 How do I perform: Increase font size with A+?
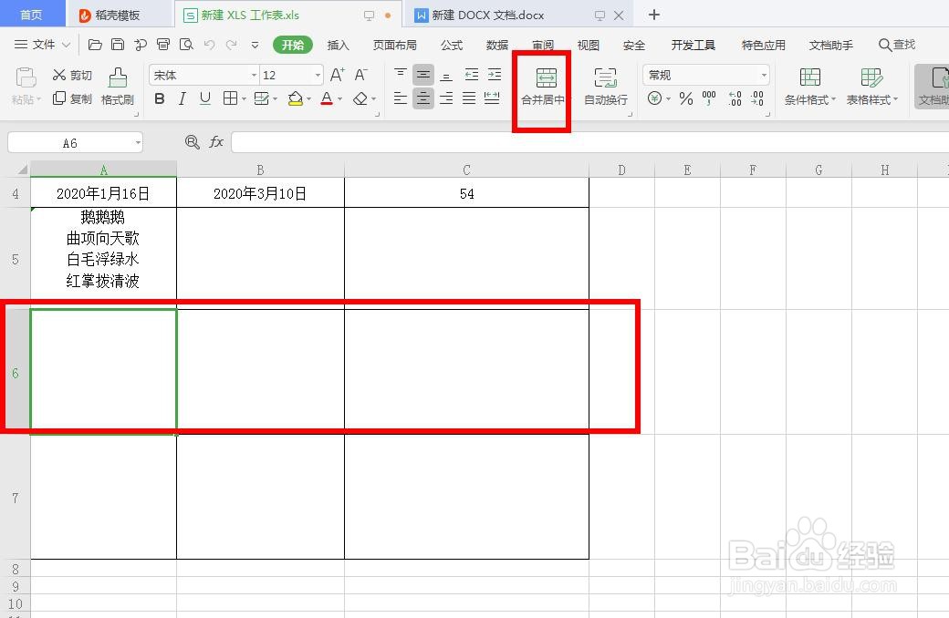pyautogui.click(x=338, y=75)
